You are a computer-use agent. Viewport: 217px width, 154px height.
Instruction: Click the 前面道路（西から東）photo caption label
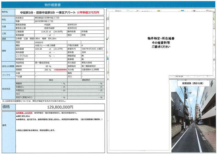coord(193,83)
